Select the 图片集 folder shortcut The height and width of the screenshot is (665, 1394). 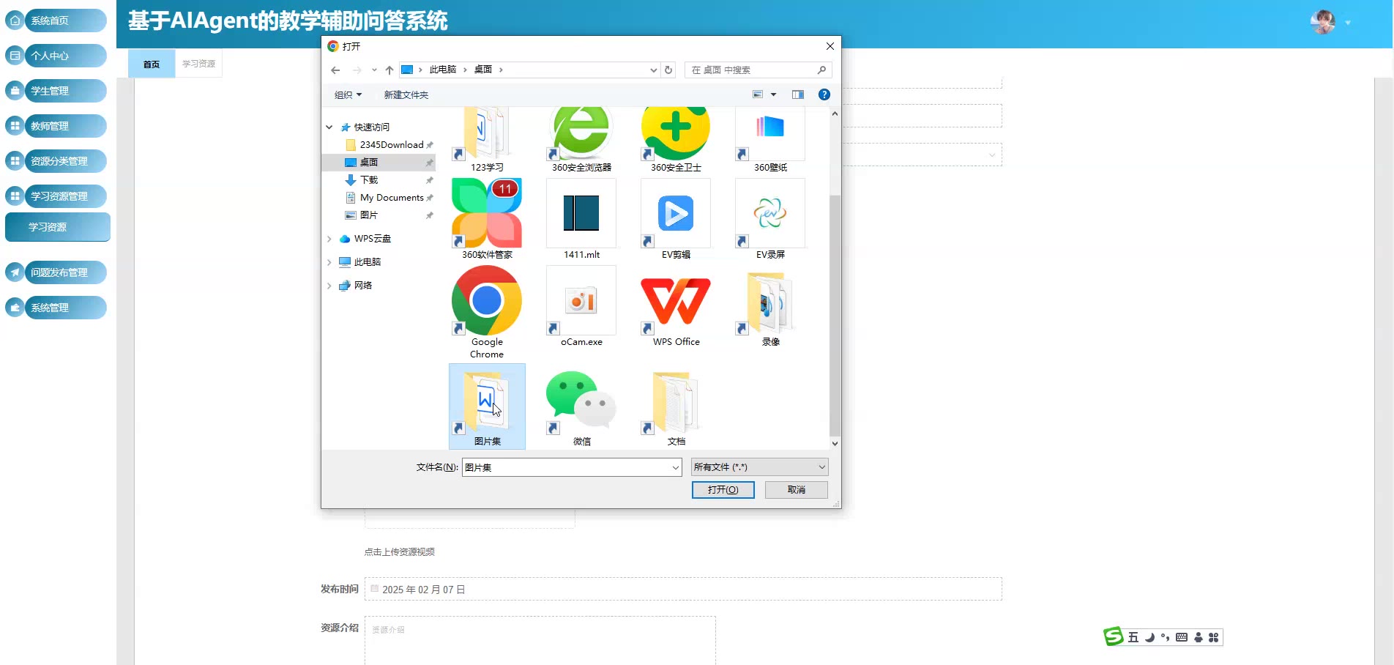click(487, 406)
